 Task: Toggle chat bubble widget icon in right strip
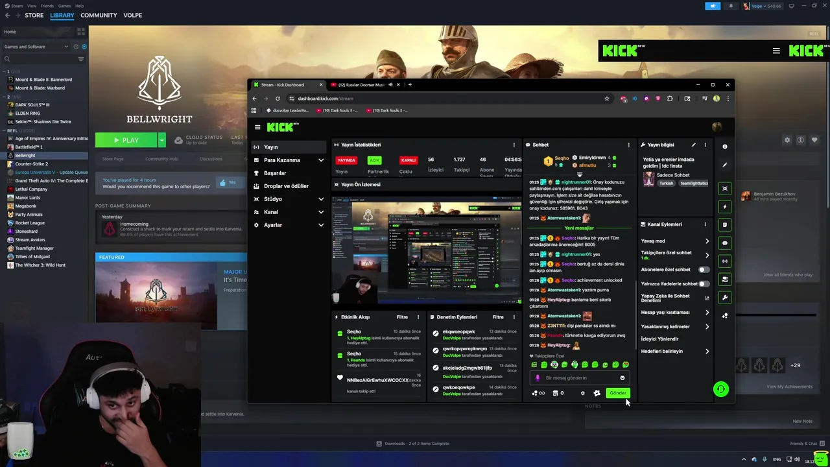point(725,243)
